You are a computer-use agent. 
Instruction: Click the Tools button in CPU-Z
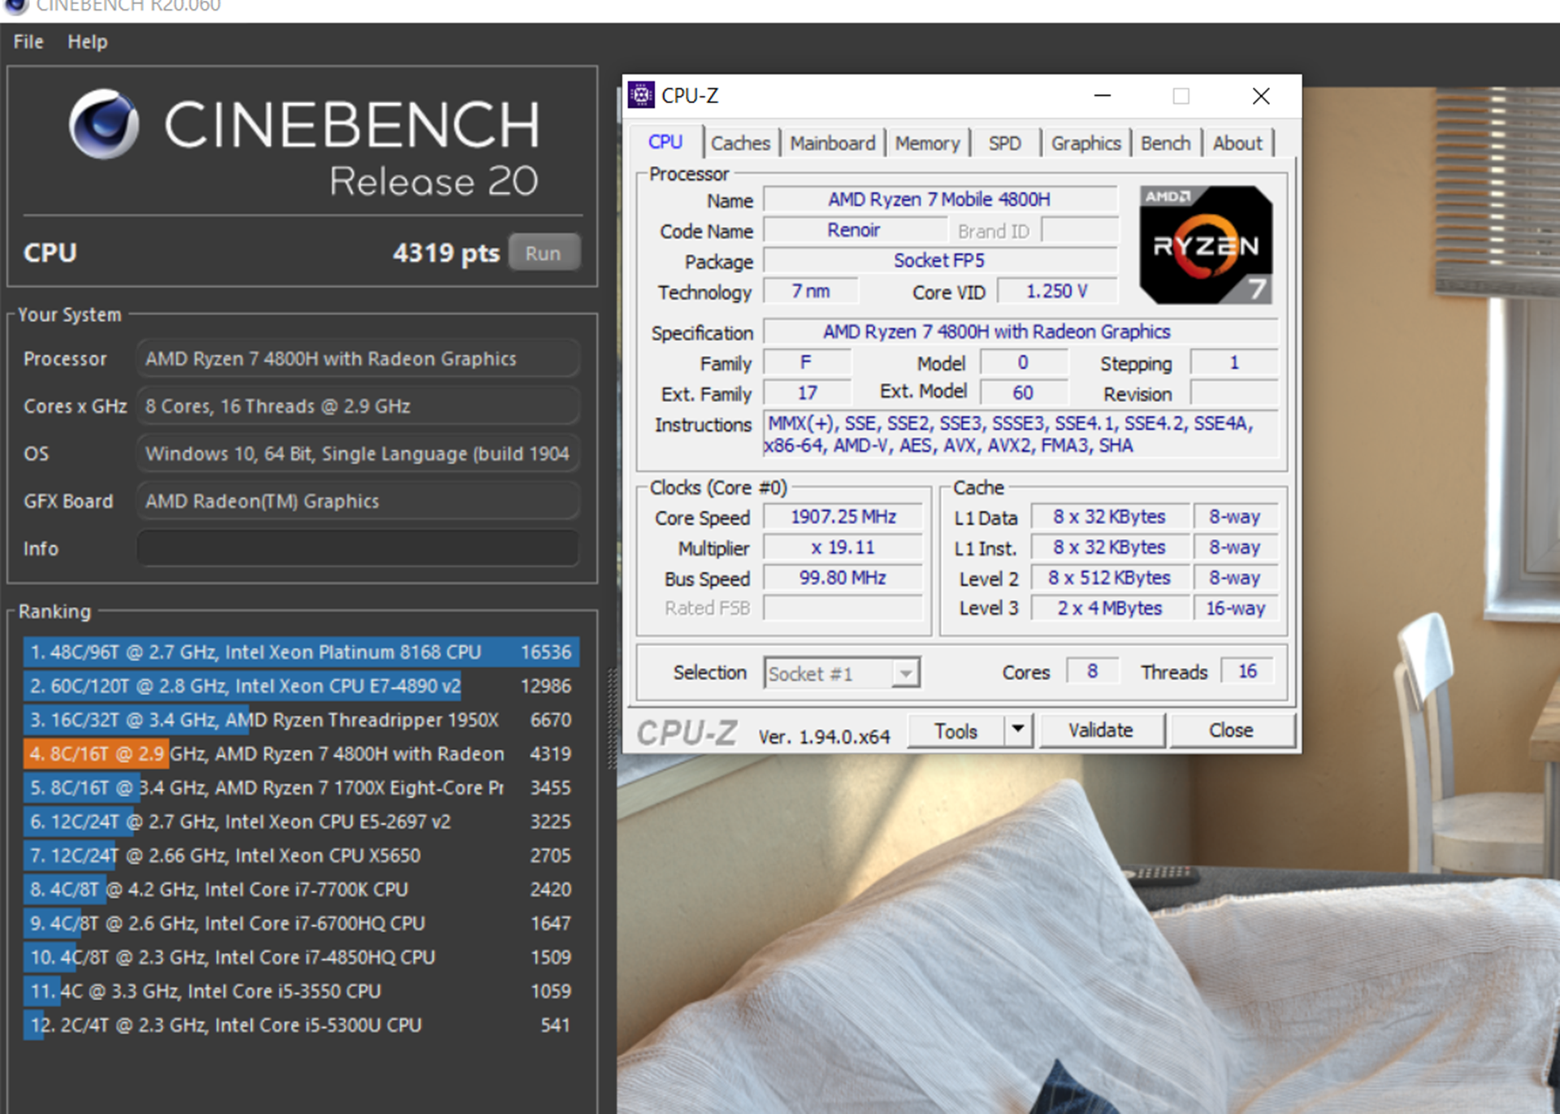coord(955,731)
